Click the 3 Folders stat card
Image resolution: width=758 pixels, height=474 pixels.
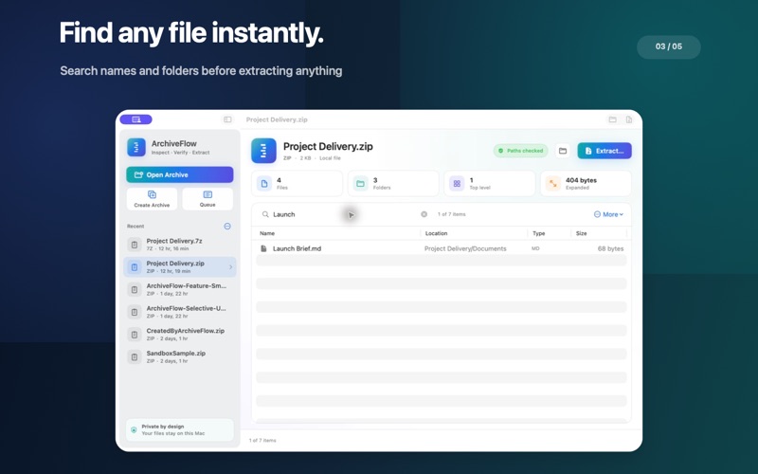point(393,183)
